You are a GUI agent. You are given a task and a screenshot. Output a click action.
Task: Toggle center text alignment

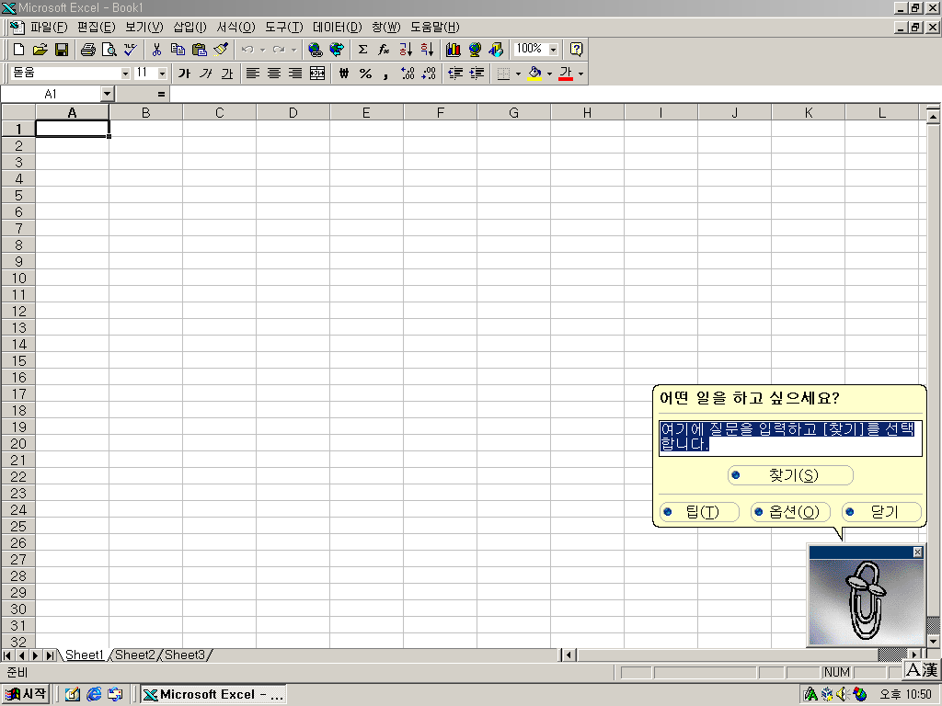(274, 74)
